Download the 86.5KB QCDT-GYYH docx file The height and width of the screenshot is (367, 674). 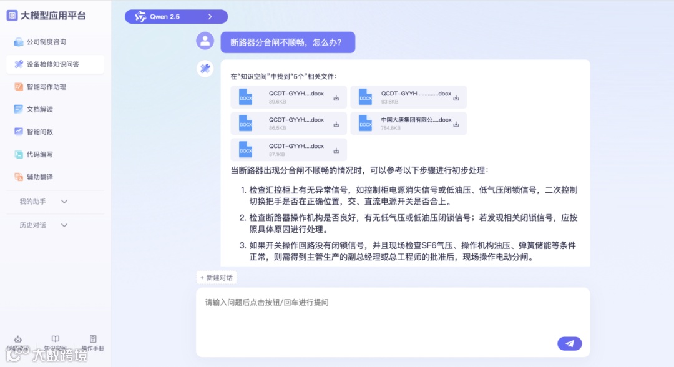pyautogui.click(x=336, y=124)
